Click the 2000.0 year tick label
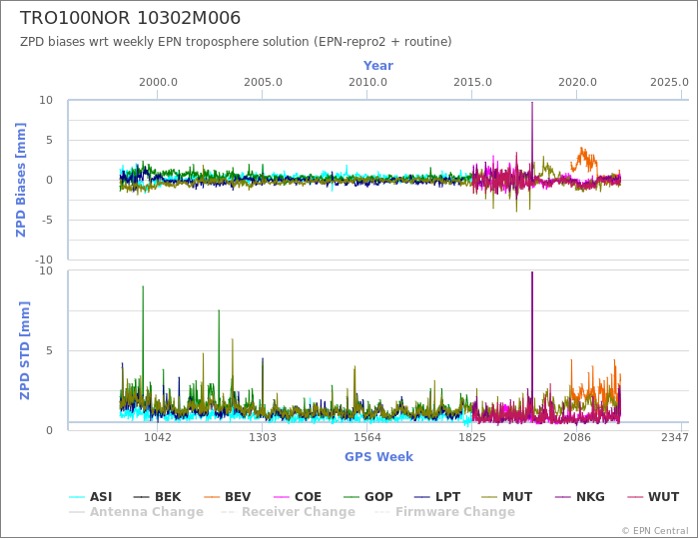The width and height of the screenshot is (699, 539). coord(158,83)
